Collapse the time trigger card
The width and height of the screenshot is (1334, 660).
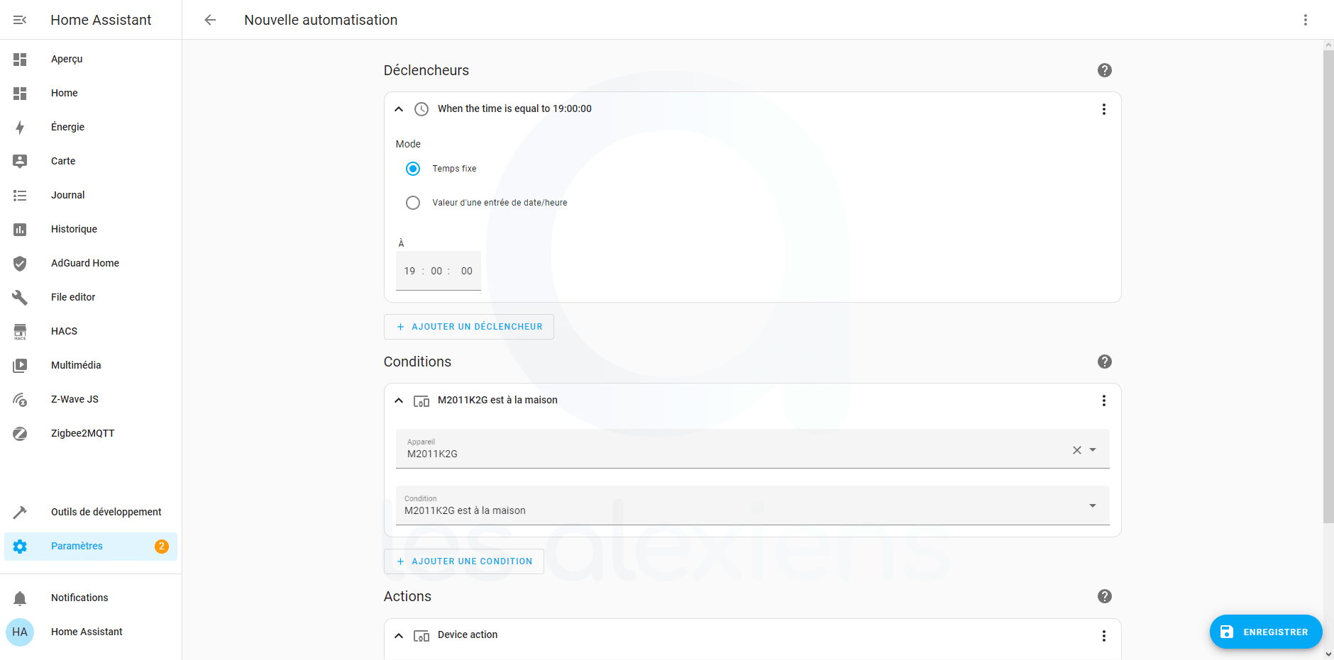tap(399, 109)
